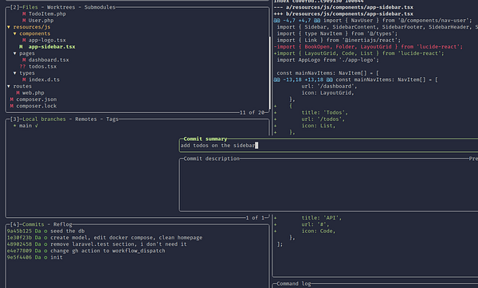The height and width of the screenshot is (288, 478).
Task: Select commit 1e30f23b create model
Action: (x=104, y=237)
